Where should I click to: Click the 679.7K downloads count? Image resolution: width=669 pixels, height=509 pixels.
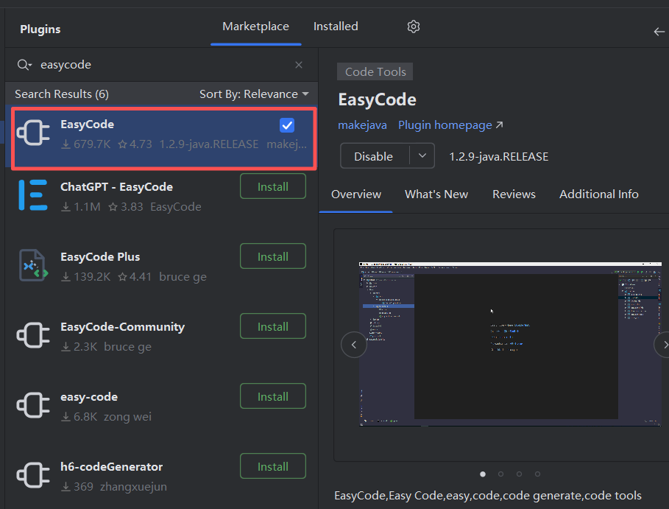point(86,144)
